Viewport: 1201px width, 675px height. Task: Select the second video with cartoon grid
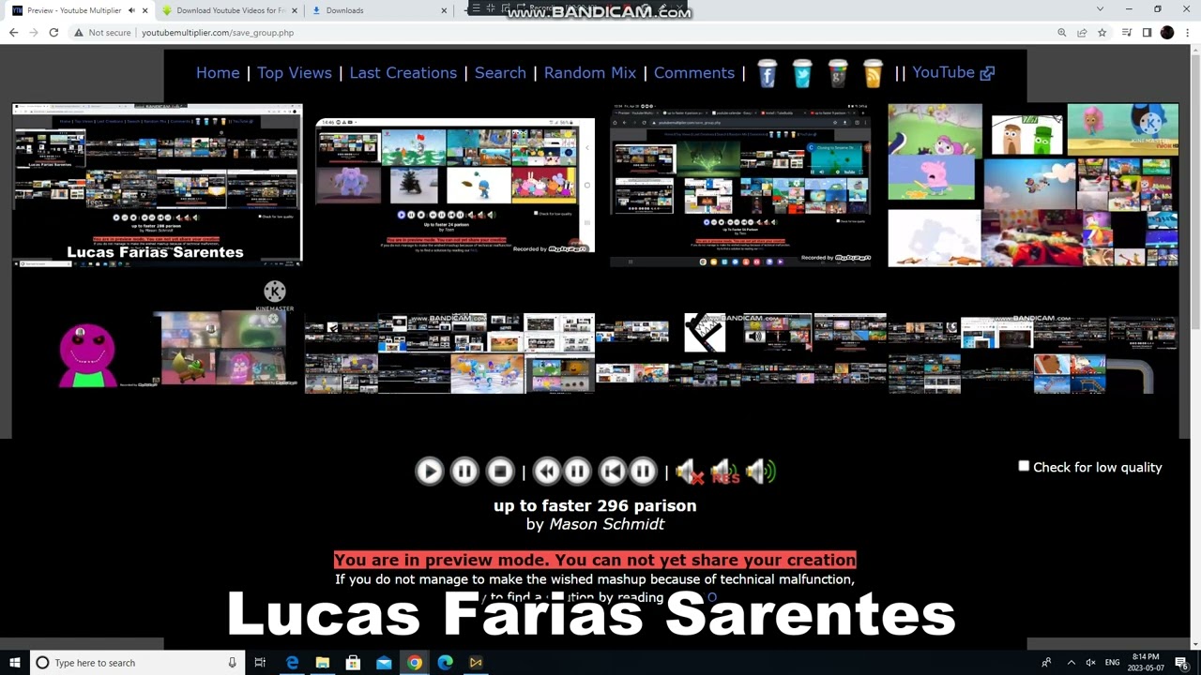[x=455, y=186]
